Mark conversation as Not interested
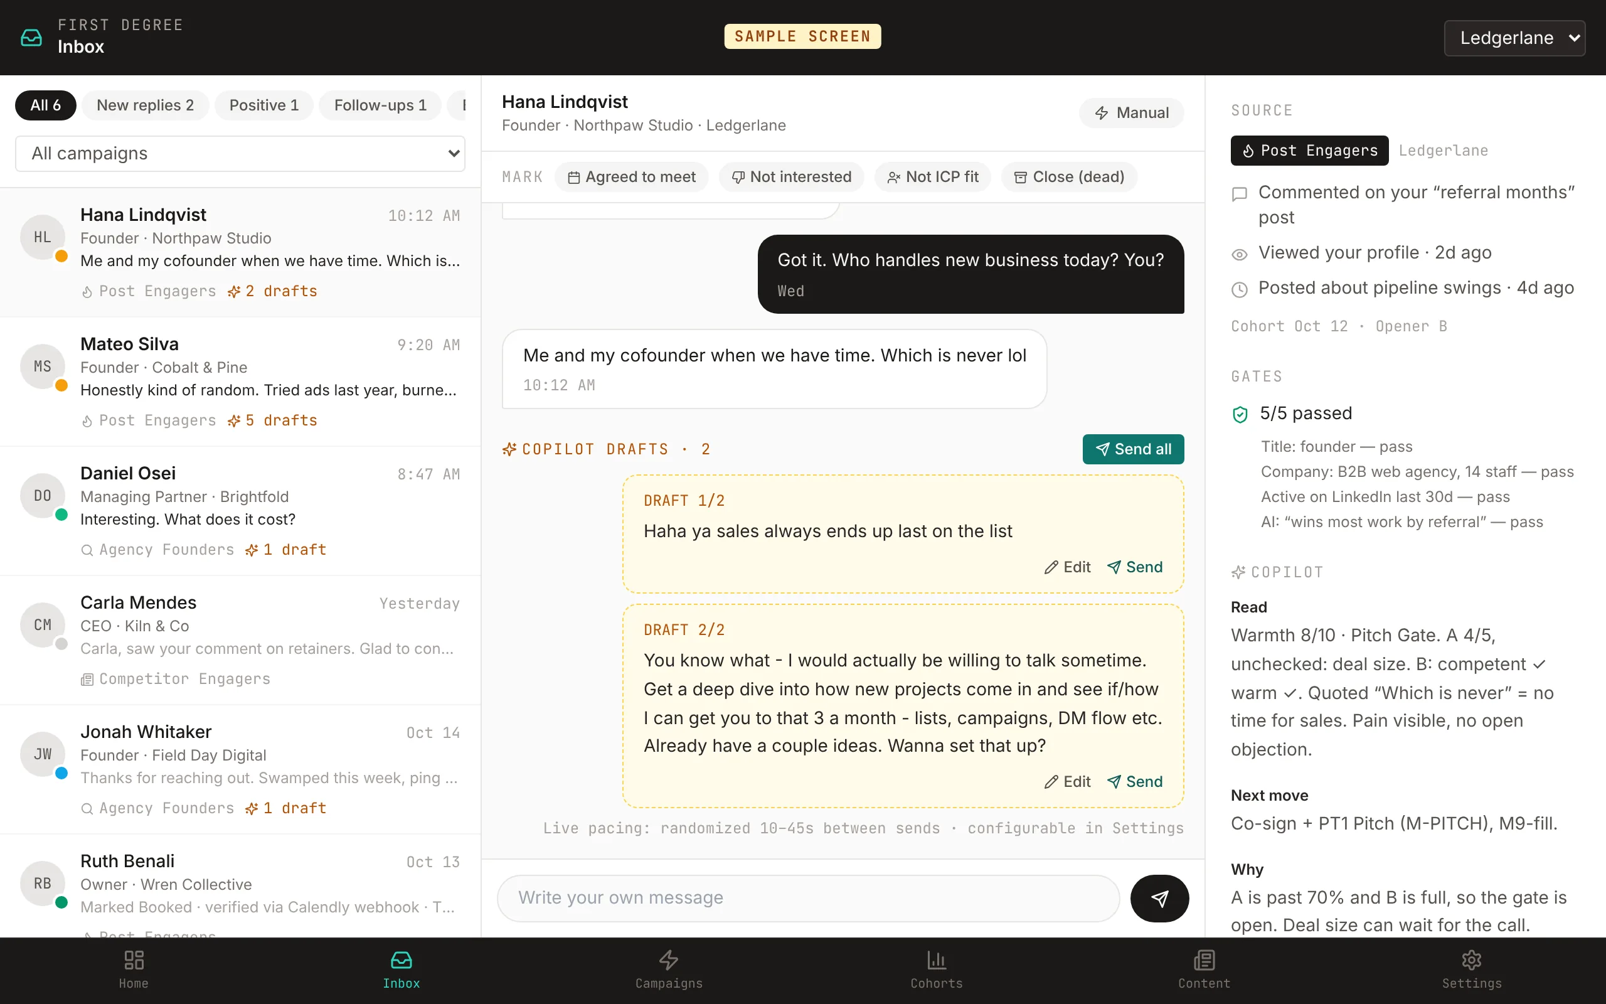1606x1004 pixels. [791, 176]
